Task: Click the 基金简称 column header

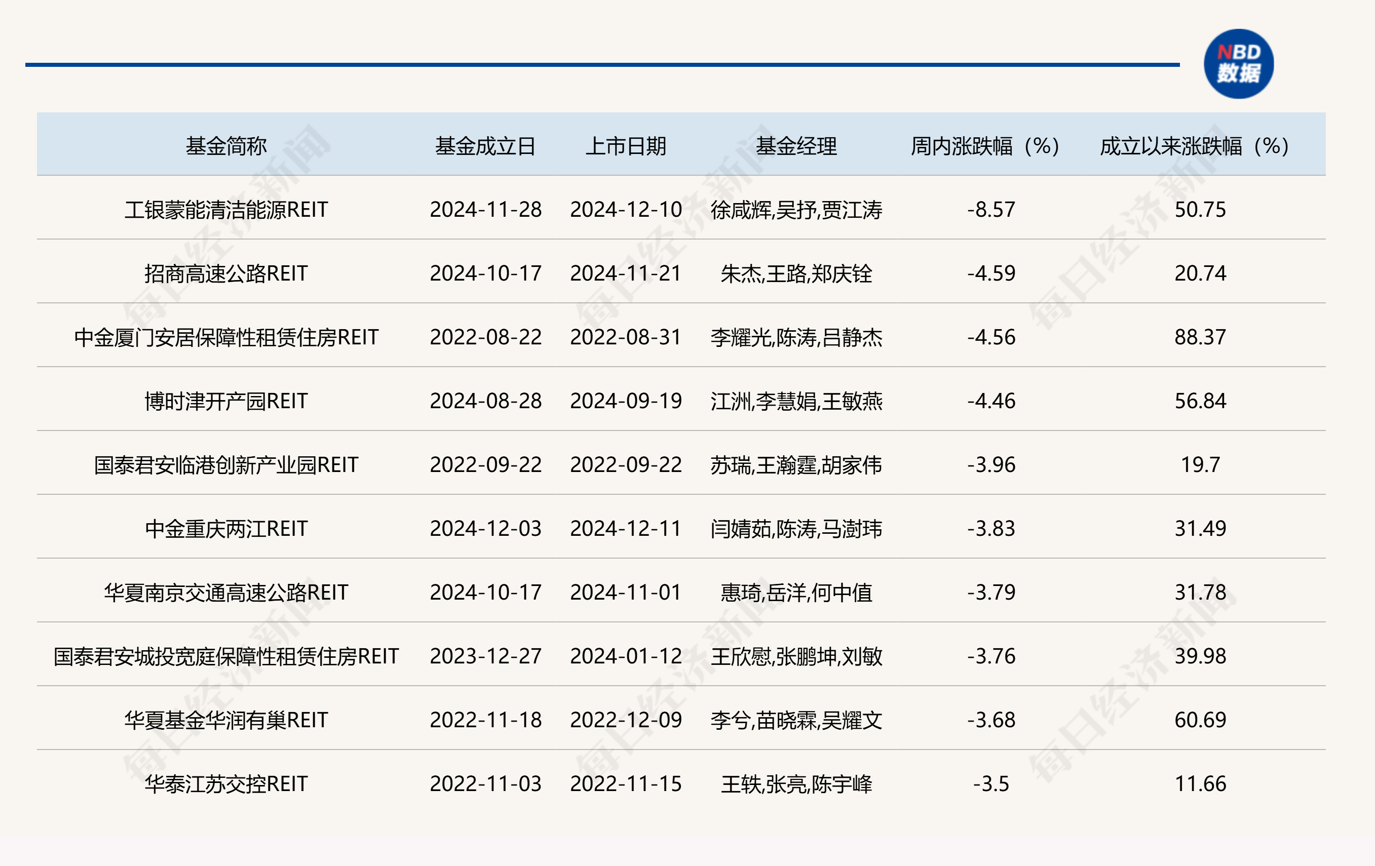Action: 226,146
